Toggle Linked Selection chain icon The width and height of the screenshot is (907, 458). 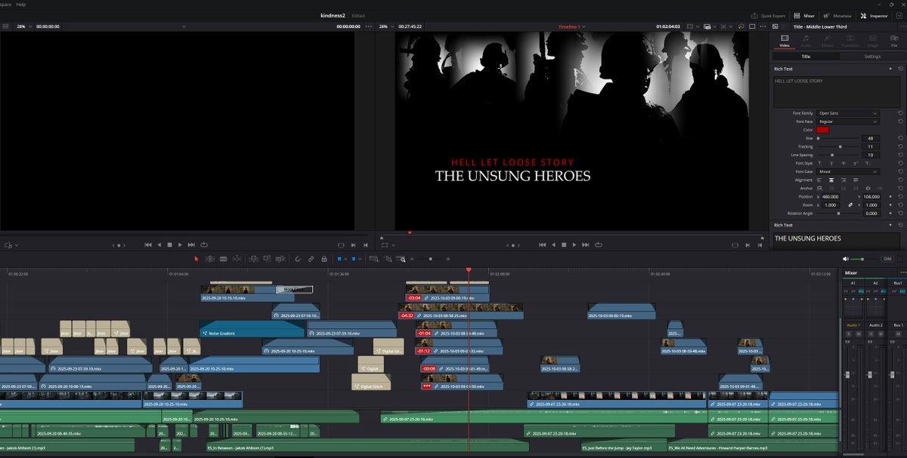pos(311,259)
